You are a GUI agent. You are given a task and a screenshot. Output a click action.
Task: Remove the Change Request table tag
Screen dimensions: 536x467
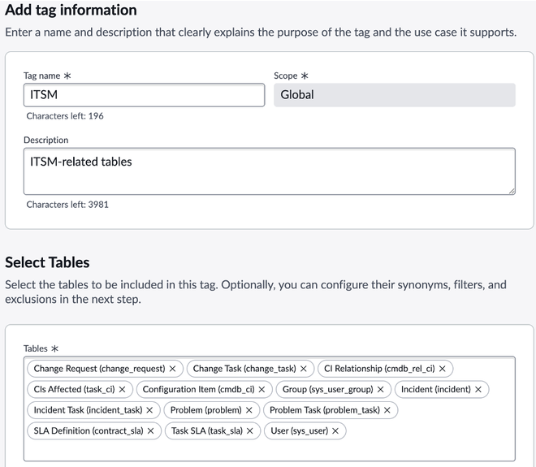point(172,369)
